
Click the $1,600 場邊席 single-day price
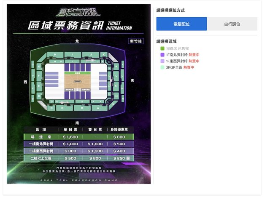70,137
